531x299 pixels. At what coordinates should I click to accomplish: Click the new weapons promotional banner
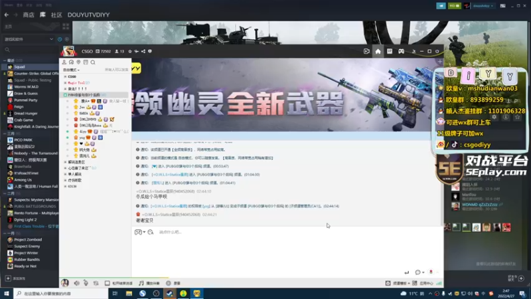click(x=287, y=95)
